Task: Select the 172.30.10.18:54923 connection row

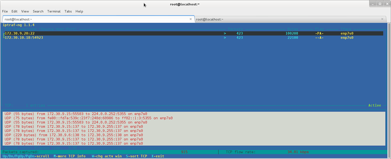Action: (x=24, y=37)
